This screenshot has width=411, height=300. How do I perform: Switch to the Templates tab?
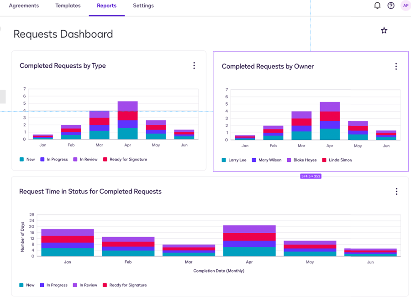[x=68, y=5]
